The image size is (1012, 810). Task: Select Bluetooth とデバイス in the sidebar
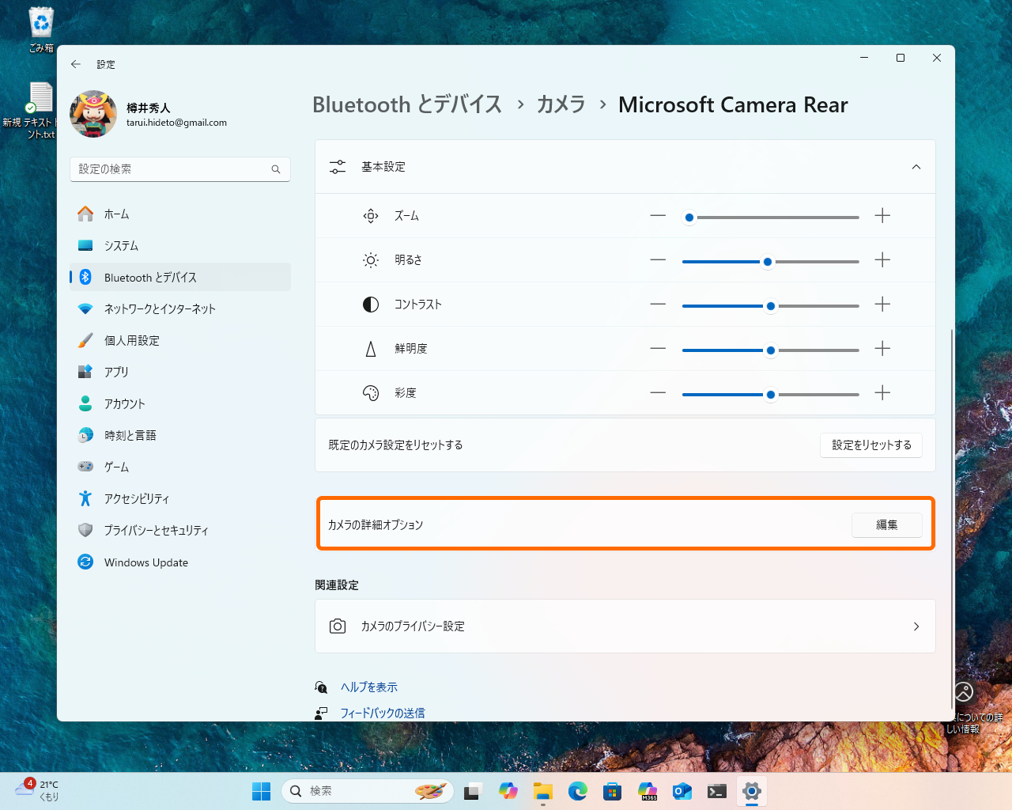coord(180,278)
